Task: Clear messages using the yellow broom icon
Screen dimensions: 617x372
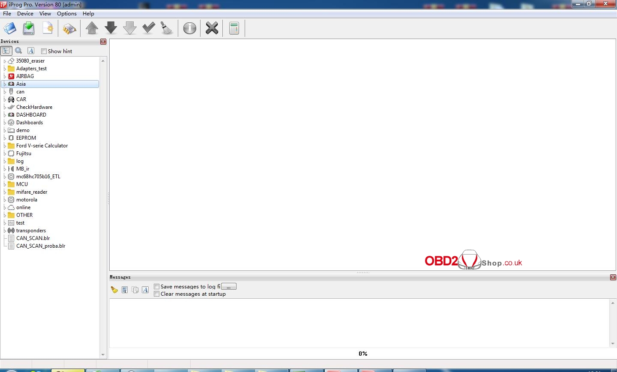Action: point(114,290)
